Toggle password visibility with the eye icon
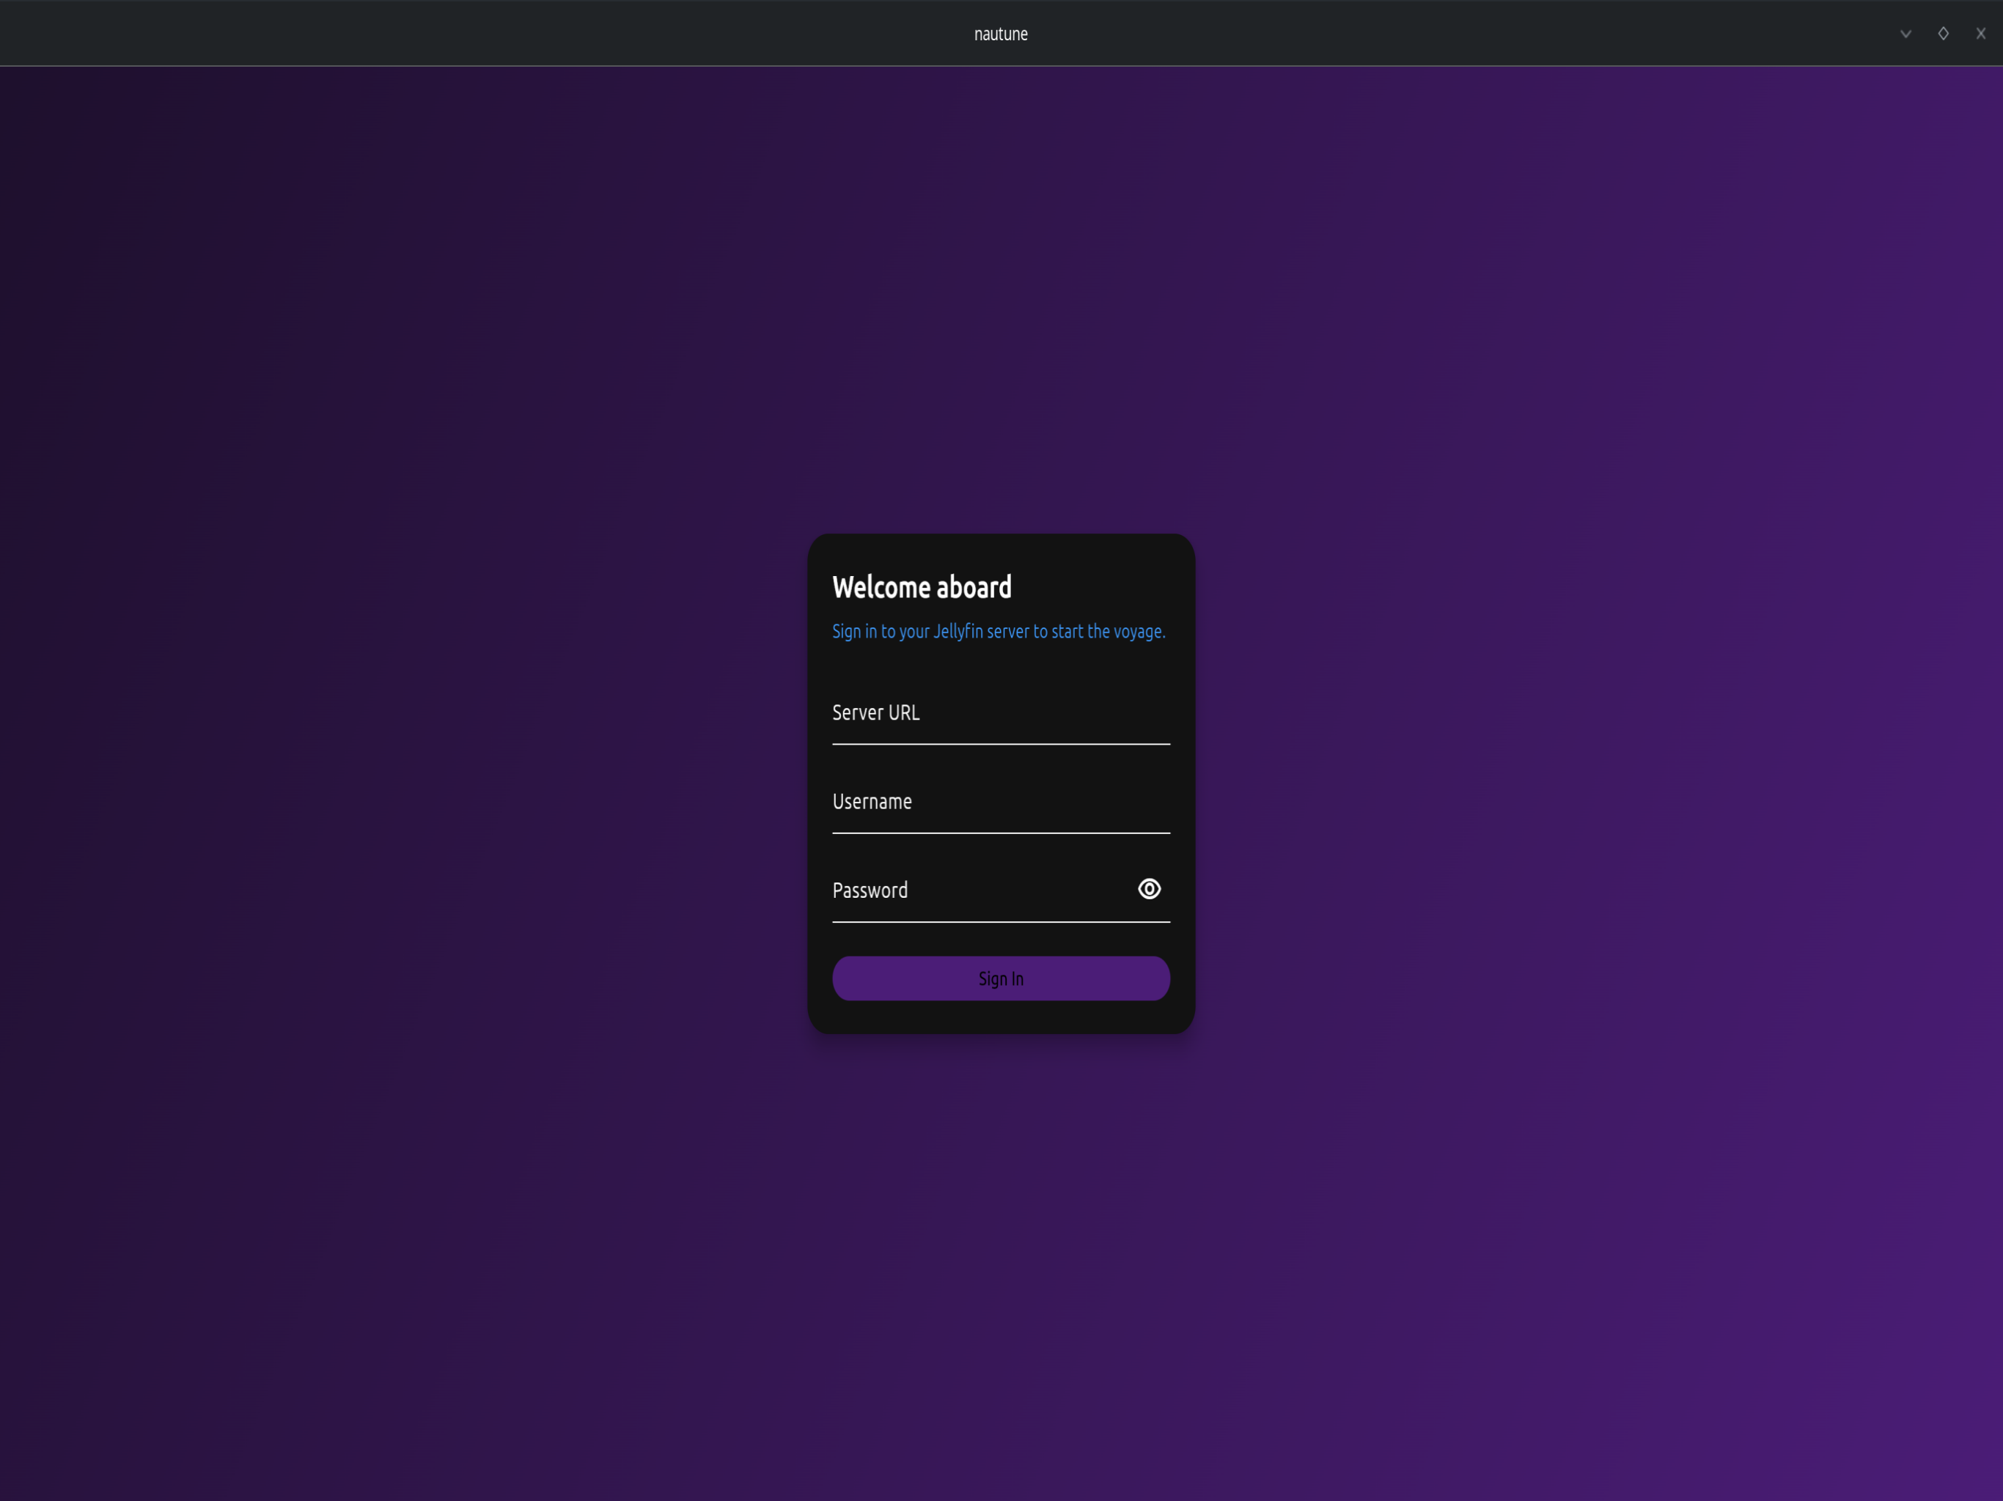Viewport: 2003px width, 1501px height. (x=1149, y=889)
